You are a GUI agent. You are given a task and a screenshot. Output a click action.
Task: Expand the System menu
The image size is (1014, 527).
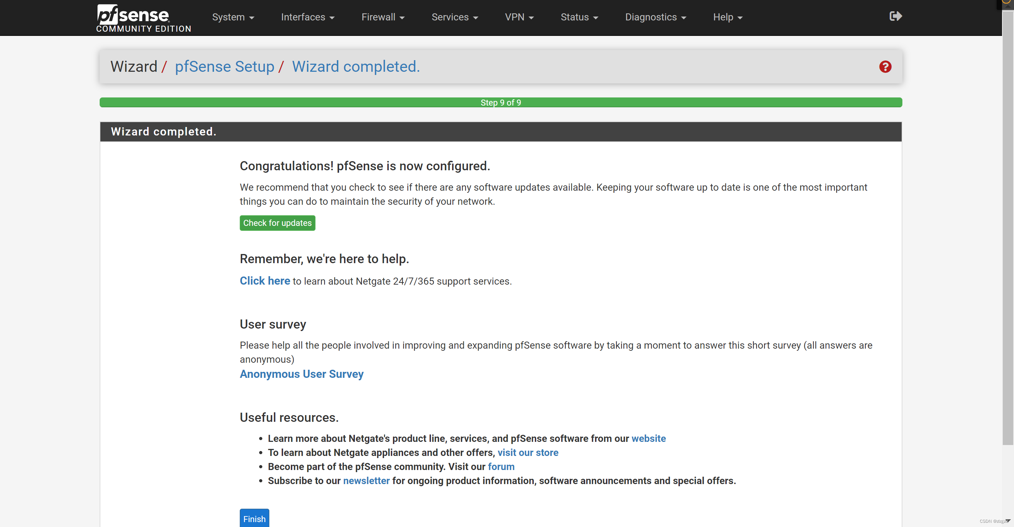(x=233, y=17)
